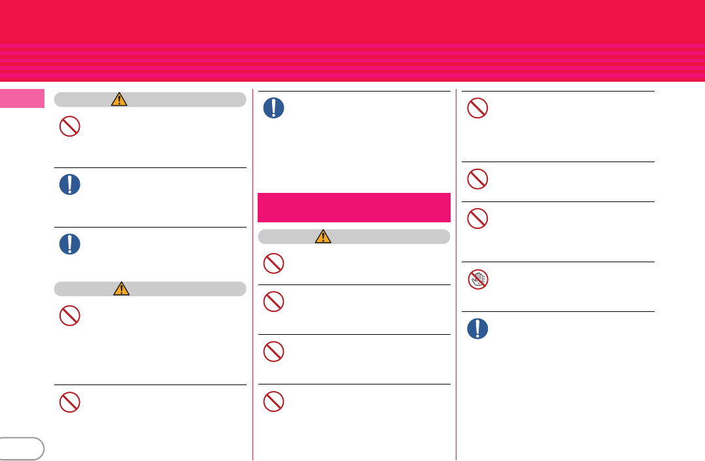Click the no-wet-hands prohibition icon
Screen dimensions: 705x461
[477, 279]
